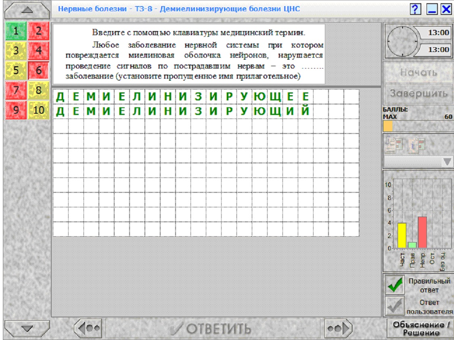Close the test window with X
454x340 pixels.
[446, 9]
